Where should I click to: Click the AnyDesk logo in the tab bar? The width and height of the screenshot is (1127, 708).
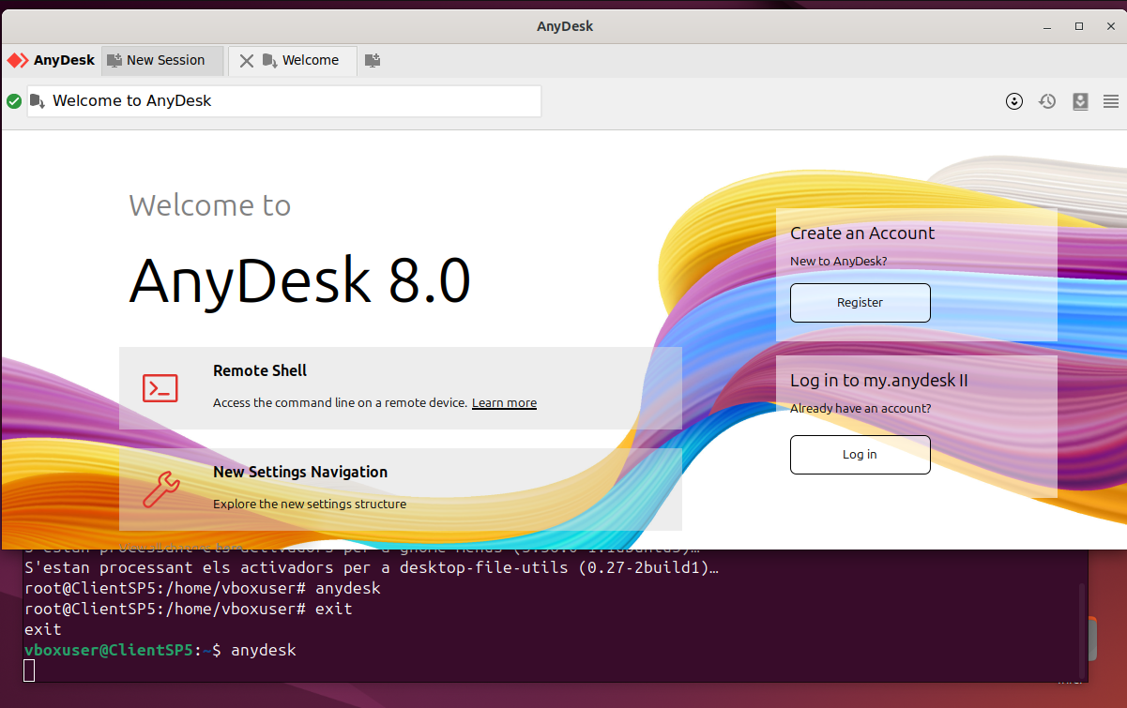[x=52, y=60]
